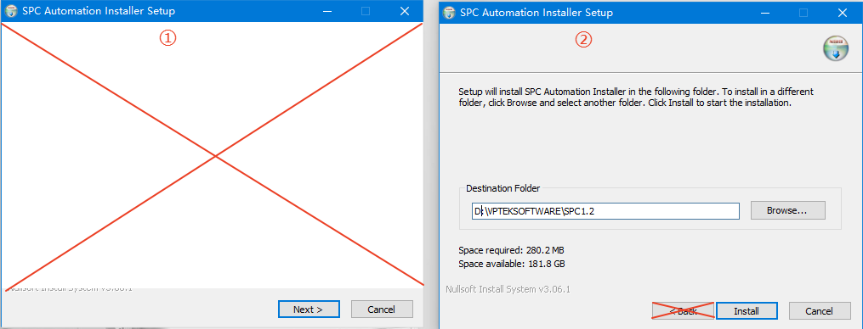Open the Browse... folder picker
The image size is (863, 329).
(787, 210)
